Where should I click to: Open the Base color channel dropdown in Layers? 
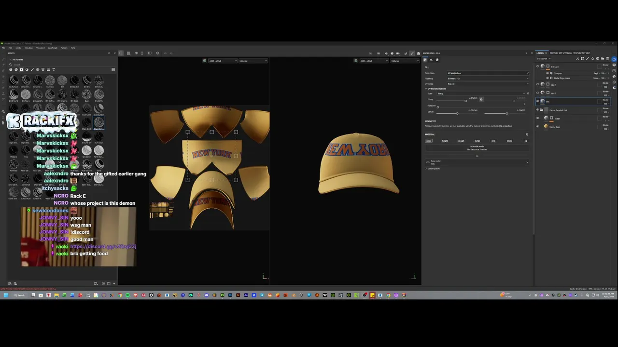(x=544, y=59)
